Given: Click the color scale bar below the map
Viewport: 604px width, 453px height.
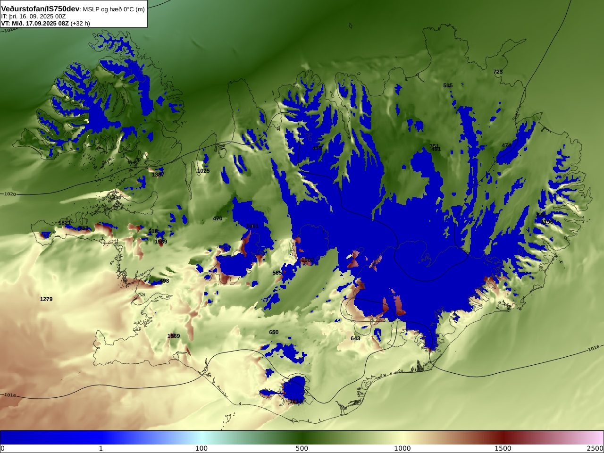Looking at the screenshot, I should tap(302, 437).
